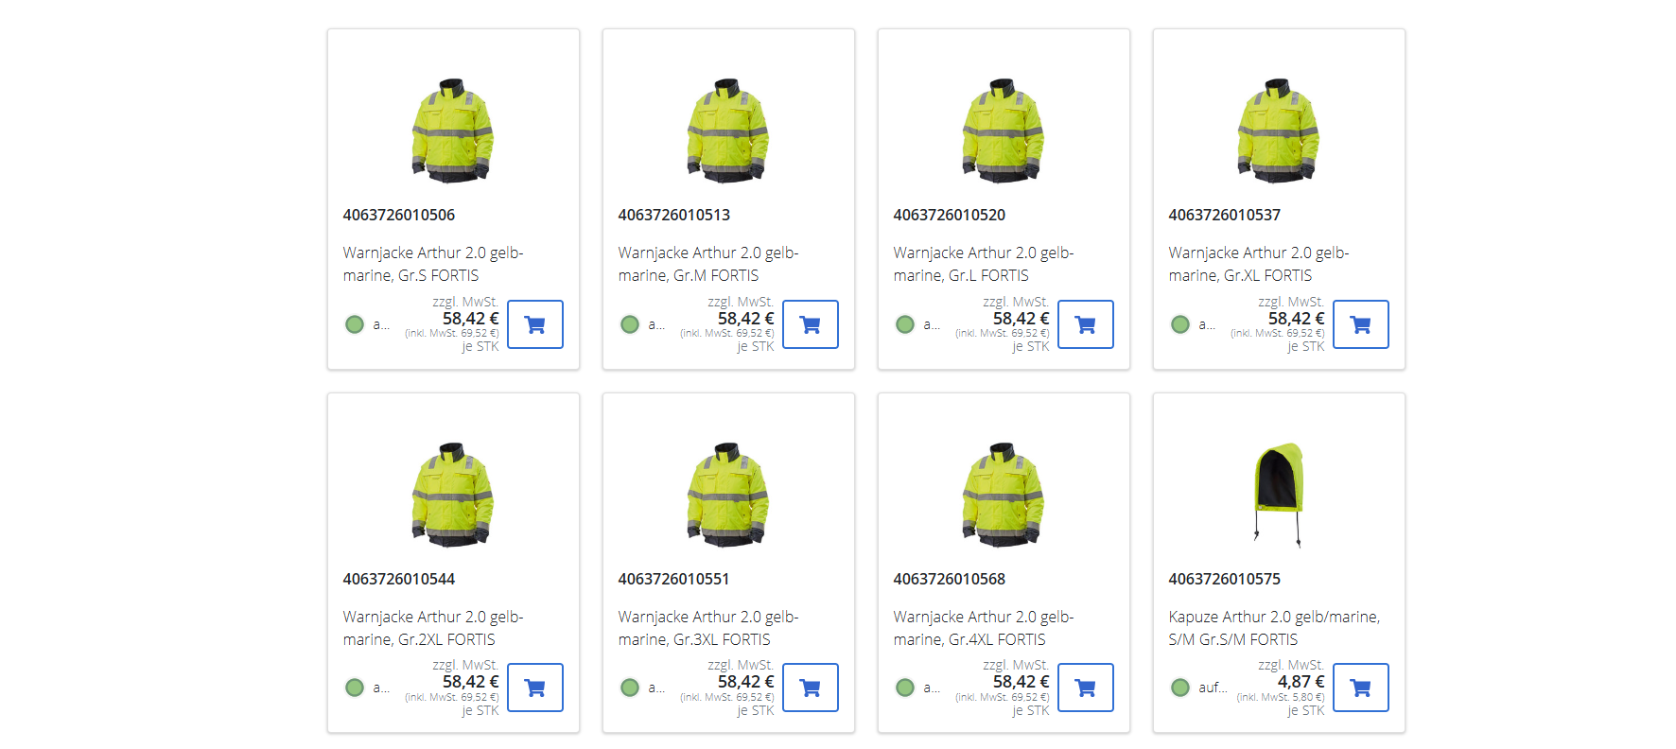Screen dimensions: 1676x749
Task: Click green availability dot for Kapuze Arthur
Action: pyautogui.click(x=1180, y=688)
